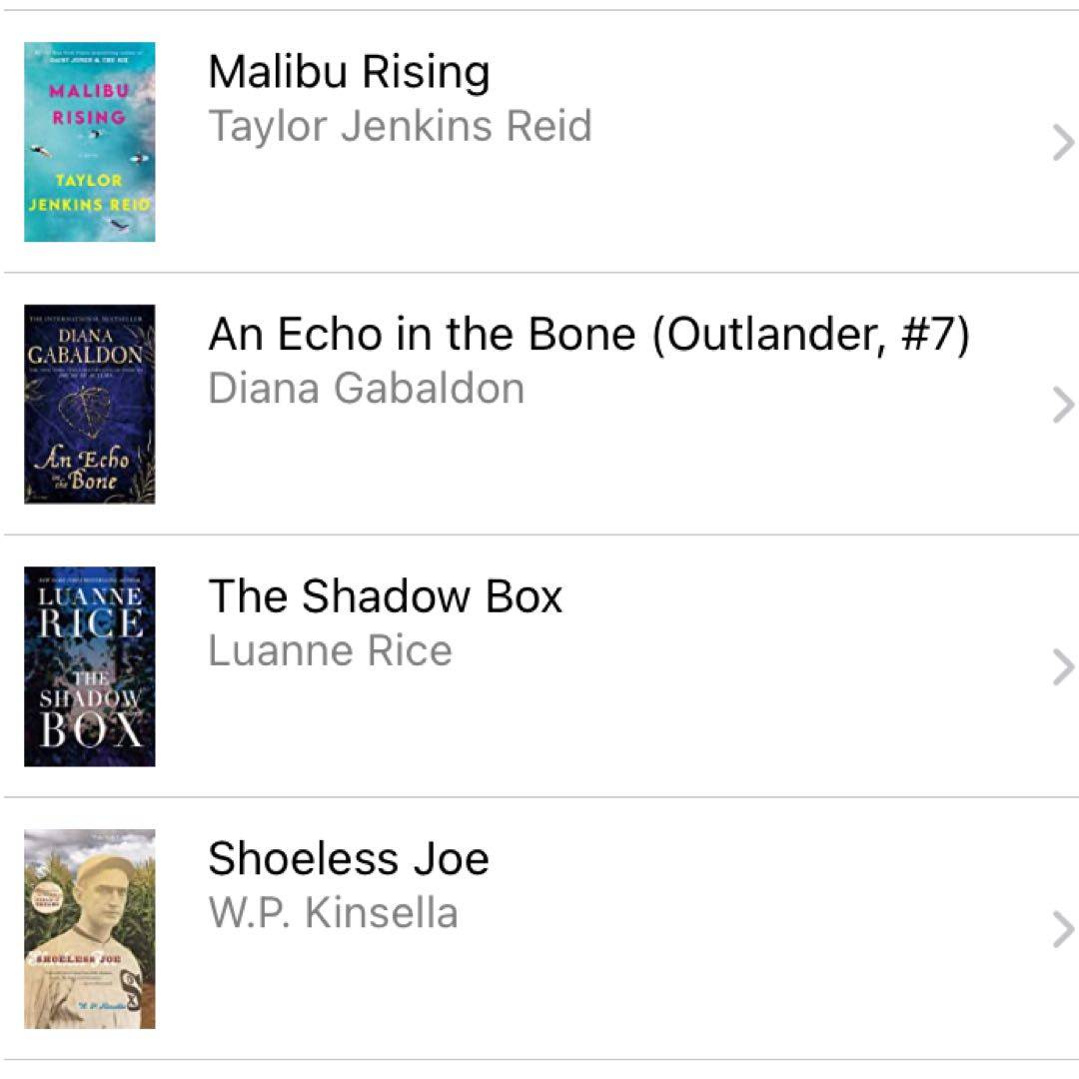This screenshot has width=1079, height=1079.
Task: Open details via The Shadow Box chevron
Action: pos(1062,667)
